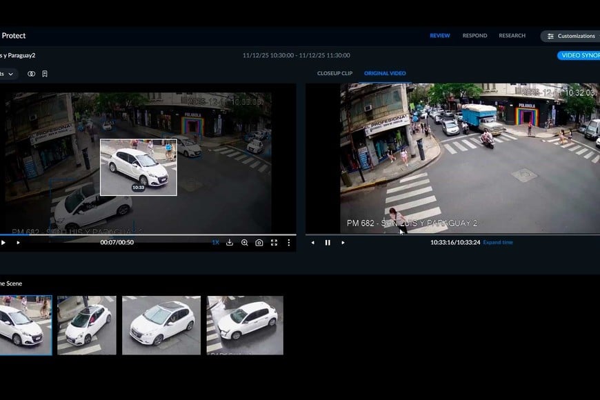This screenshot has width=600, height=400.
Task: Expand the left player to fullscreen
Action: coord(274,243)
